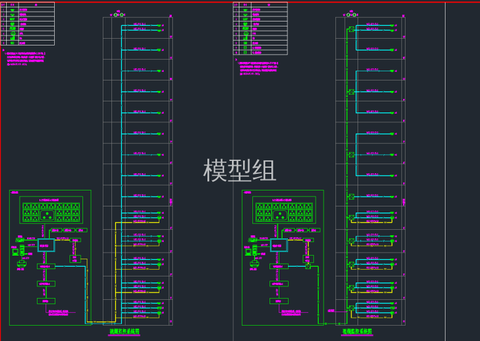This screenshot has width=480, height=341.
Task: Select the printer symbol in left control room
Action: [22, 264]
